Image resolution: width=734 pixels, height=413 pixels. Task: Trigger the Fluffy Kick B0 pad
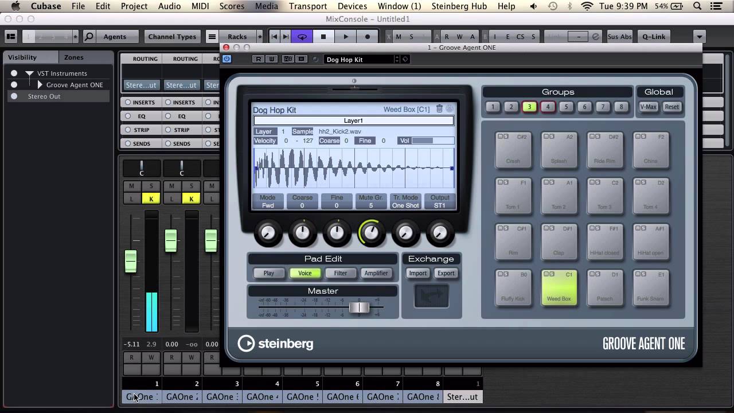513,287
